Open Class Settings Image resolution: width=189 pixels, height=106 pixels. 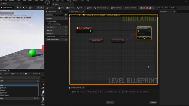[x=116, y=8]
